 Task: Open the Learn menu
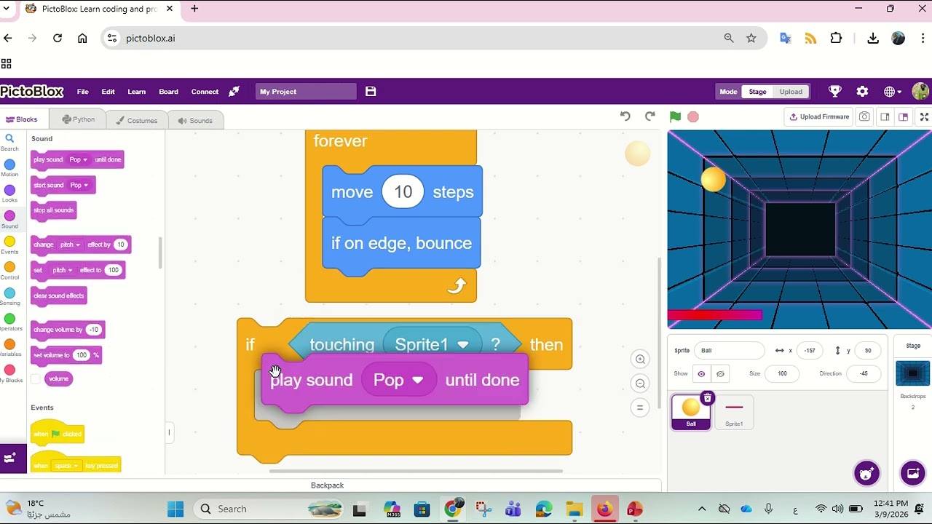136,92
